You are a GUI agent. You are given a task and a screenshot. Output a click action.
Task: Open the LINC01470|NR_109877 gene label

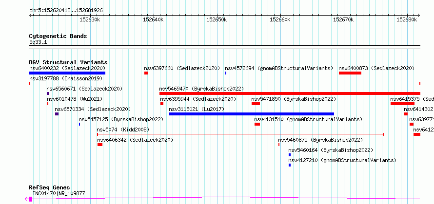(x=57, y=193)
